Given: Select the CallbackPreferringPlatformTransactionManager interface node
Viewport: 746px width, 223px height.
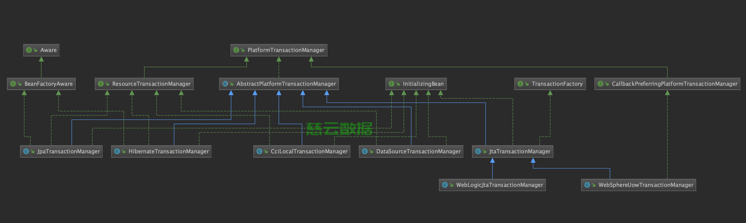Looking at the screenshot, I should [667, 84].
